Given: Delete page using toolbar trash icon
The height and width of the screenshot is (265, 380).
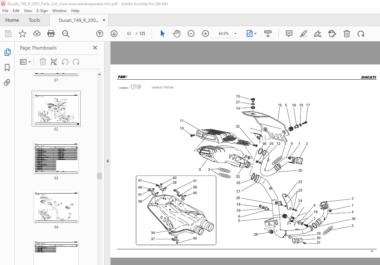Looking at the screenshot, I should (x=347, y=34).
